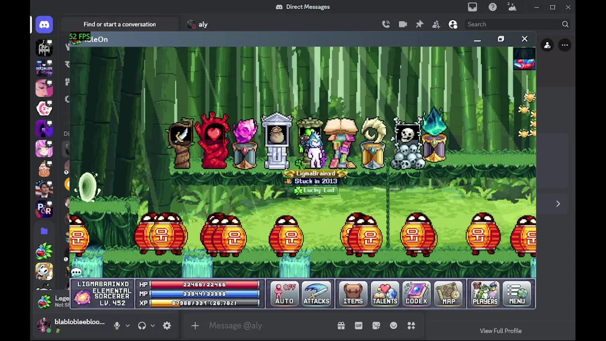Expand the profile panel chevron arrow
The height and width of the screenshot is (341, 606).
(558, 204)
